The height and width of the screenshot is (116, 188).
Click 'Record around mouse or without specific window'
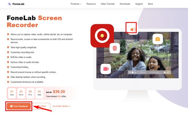click(x=33, y=72)
